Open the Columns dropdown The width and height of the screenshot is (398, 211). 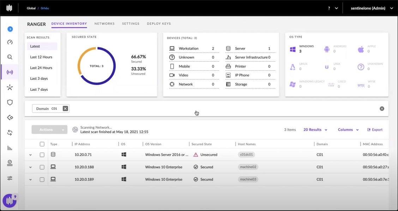pos(348,130)
